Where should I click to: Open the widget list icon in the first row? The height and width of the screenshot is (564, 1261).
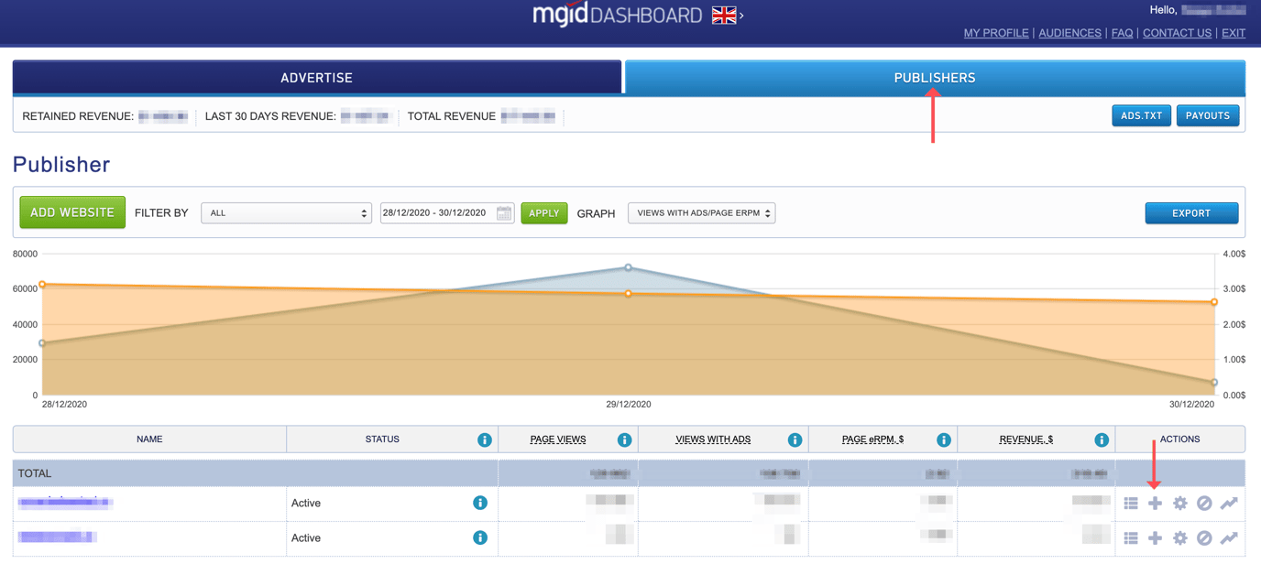pos(1131,503)
